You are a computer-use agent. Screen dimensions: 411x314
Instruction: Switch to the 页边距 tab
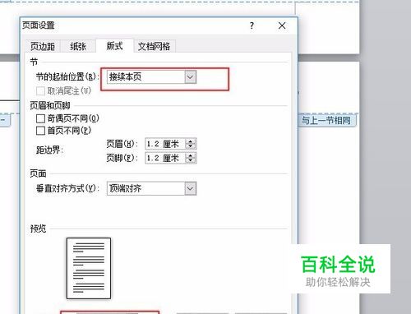[x=43, y=46]
